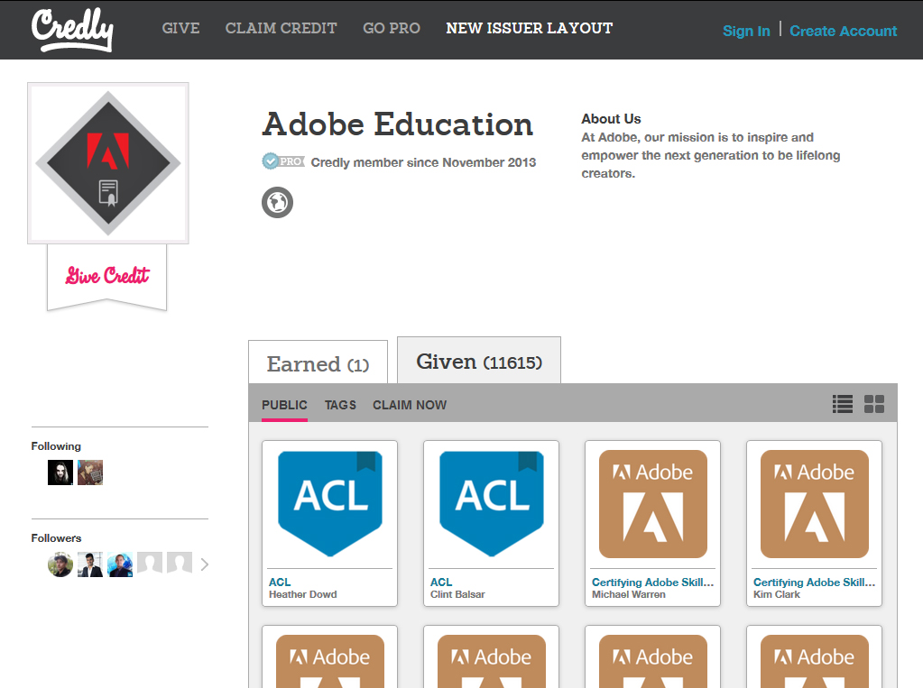This screenshot has width=923, height=688.
Task: Select the CLAIM NOW filter
Action: [410, 405]
